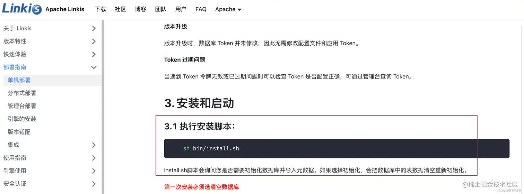524x194 pixels.
Task: Click the sidebar vertical scrollbar
Action: 103,107
